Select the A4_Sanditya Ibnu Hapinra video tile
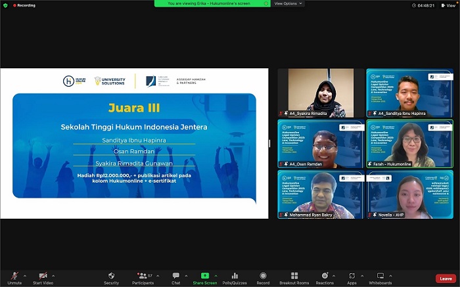 [x=409, y=93]
